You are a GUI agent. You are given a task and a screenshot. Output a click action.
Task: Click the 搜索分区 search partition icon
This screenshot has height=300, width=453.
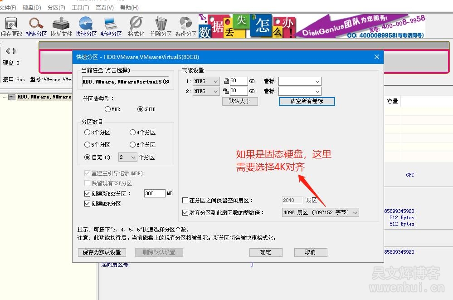pyautogui.click(x=36, y=26)
